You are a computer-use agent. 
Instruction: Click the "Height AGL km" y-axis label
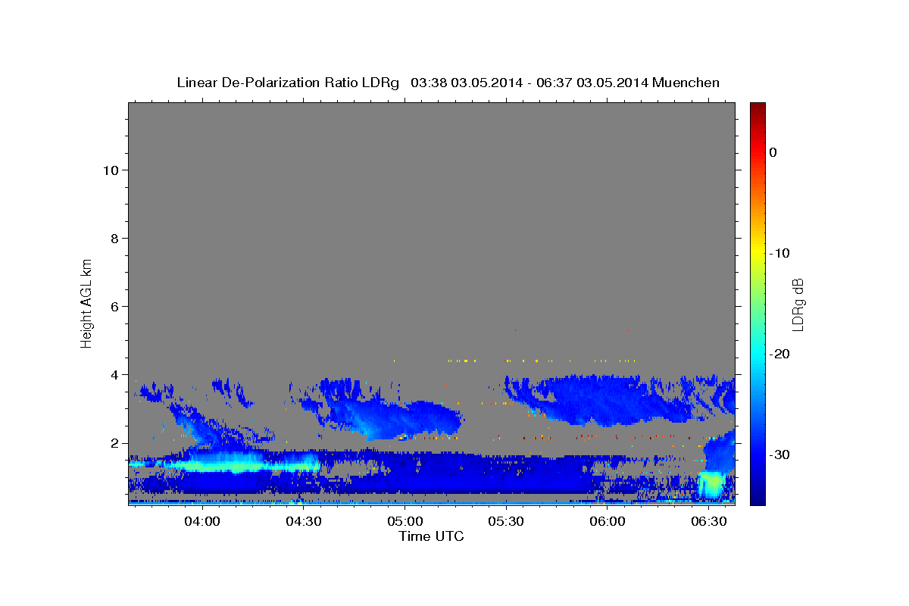pyautogui.click(x=87, y=303)
